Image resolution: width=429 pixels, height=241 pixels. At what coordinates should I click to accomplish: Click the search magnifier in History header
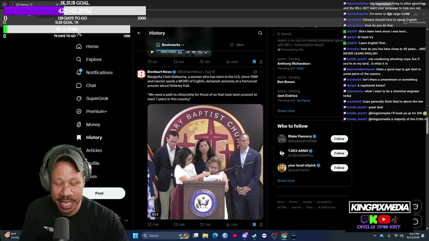[x=260, y=33]
